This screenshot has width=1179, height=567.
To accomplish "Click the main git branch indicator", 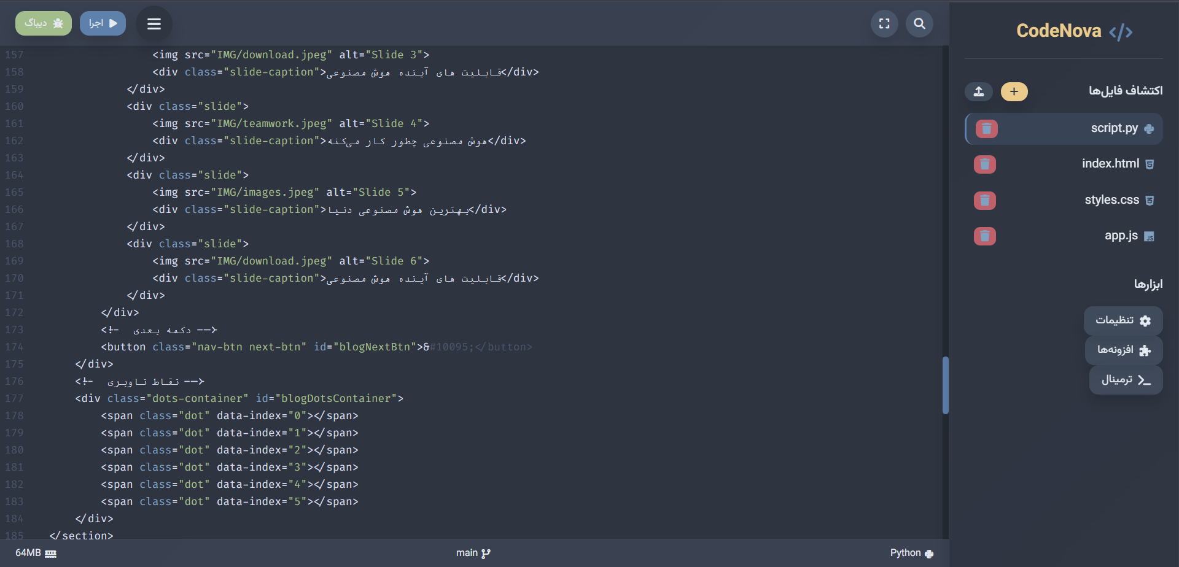I will (x=473, y=553).
